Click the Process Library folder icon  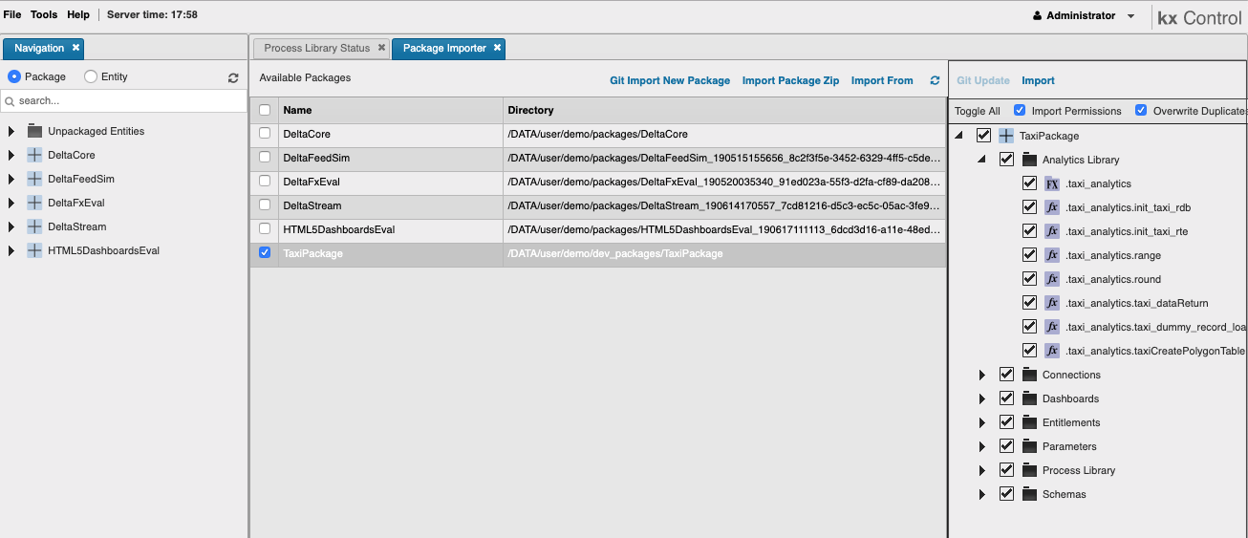pyautogui.click(x=1029, y=470)
